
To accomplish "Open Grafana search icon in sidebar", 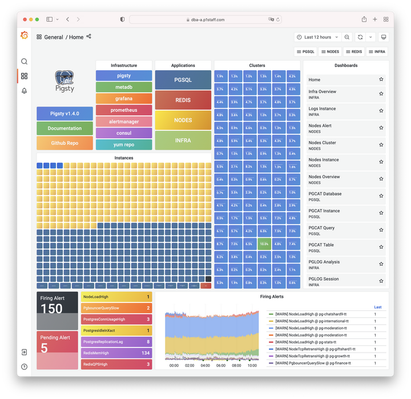I will [x=24, y=61].
